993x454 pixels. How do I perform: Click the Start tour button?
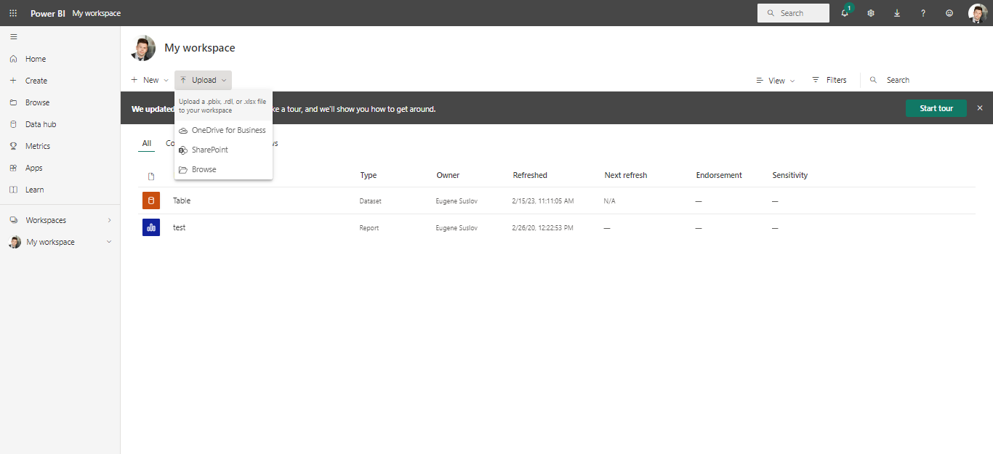936,108
